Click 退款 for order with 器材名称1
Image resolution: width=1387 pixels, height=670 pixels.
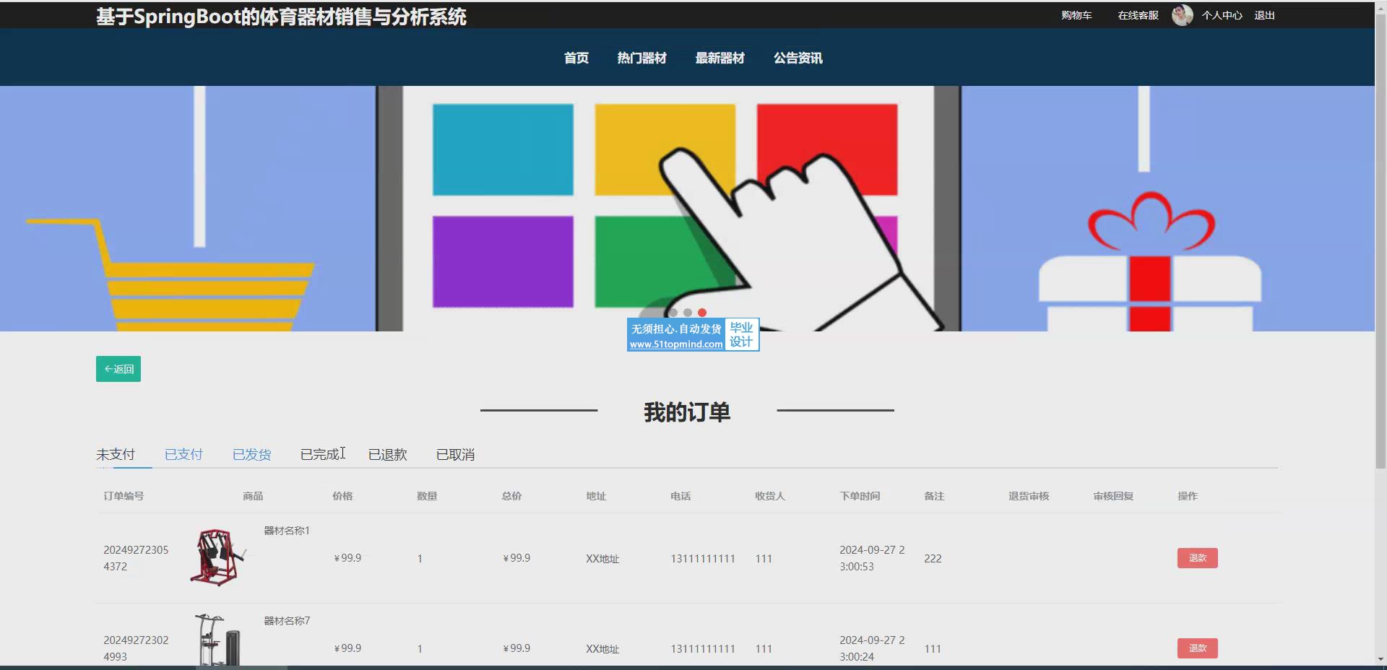coord(1197,558)
